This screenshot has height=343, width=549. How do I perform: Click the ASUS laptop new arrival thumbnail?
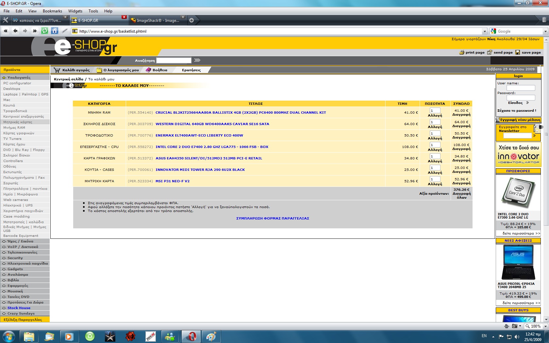pyautogui.click(x=518, y=262)
